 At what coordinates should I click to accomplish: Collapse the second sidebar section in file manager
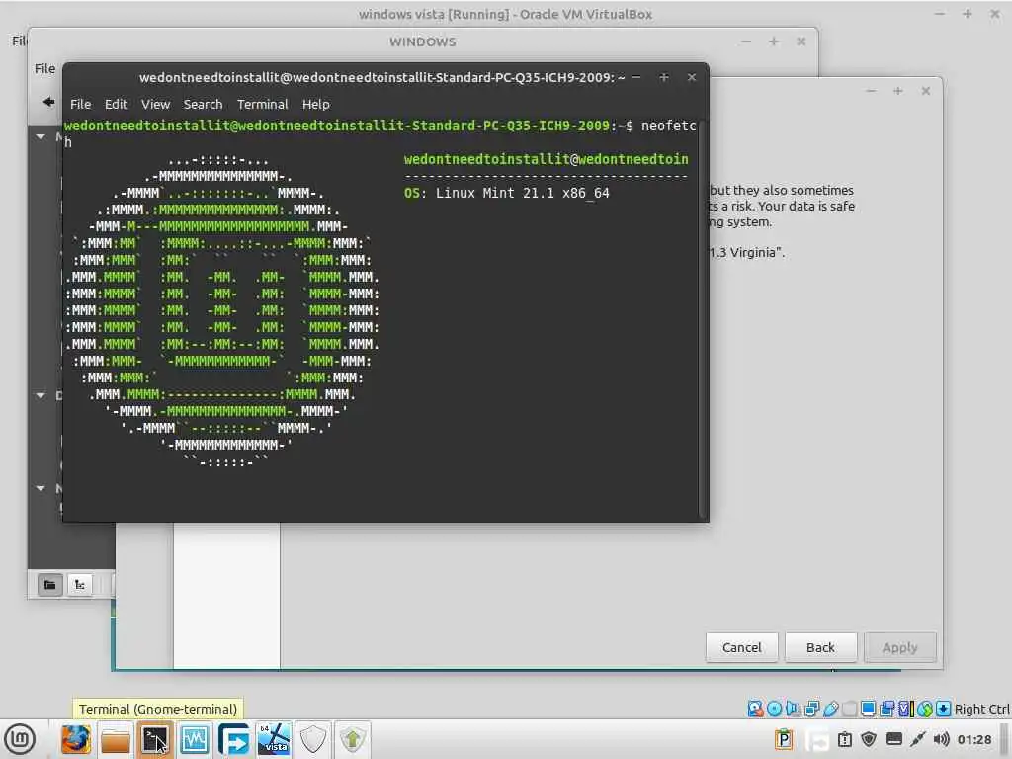41,395
